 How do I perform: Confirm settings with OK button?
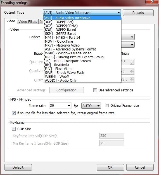point(110,167)
